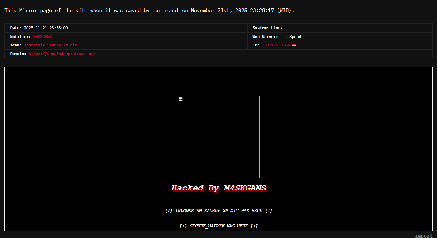This screenshot has width=437, height=238.
Task: Click the "Hacked By M4SKGANS" heading
Action: [x=219, y=188]
